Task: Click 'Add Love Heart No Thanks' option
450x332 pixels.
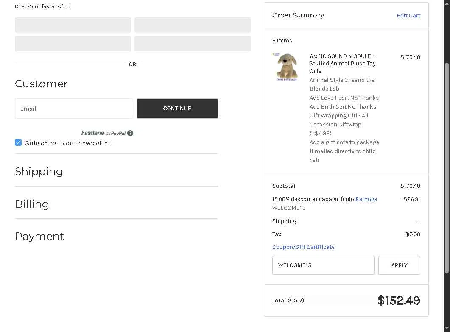Action: coord(344,98)
